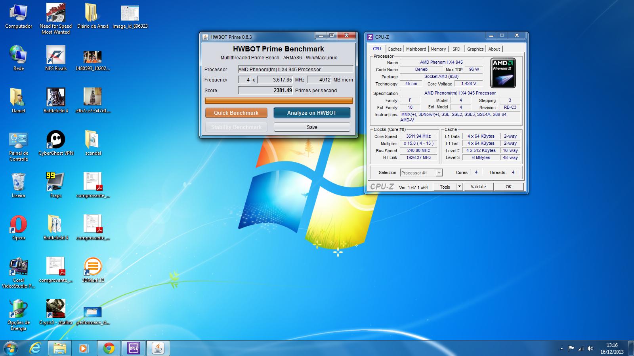Click the Windows Start button

(x=11, y=348)
